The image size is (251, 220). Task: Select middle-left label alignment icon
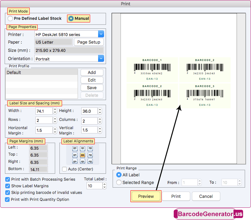(x=75, y=155)
